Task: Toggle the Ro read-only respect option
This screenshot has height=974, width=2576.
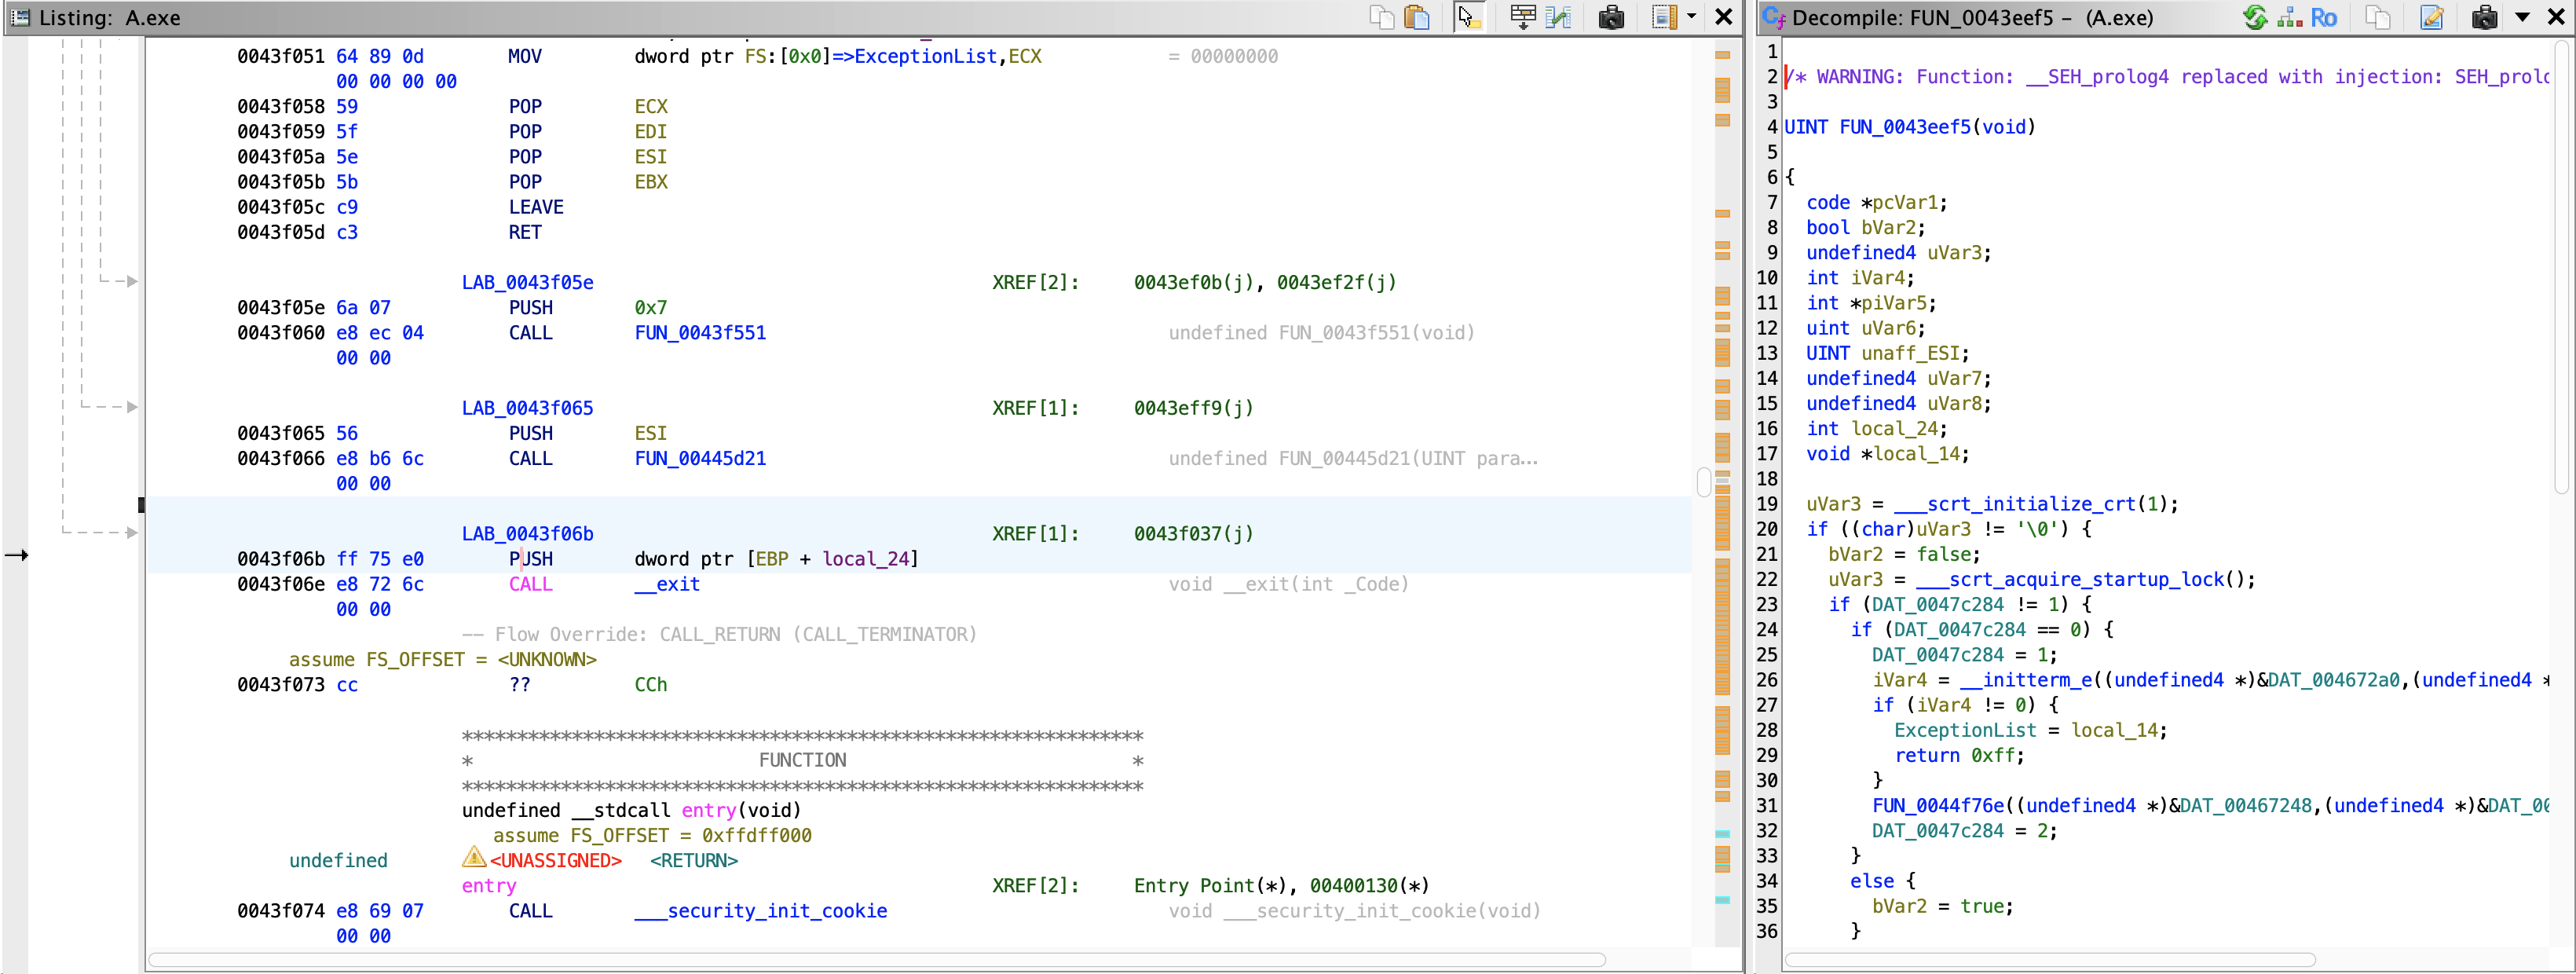Action: [x=2323, y=17]
